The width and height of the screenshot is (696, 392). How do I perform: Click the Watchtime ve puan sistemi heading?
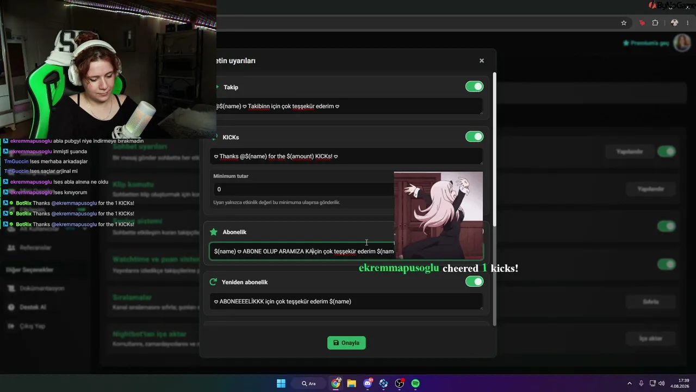156,259
